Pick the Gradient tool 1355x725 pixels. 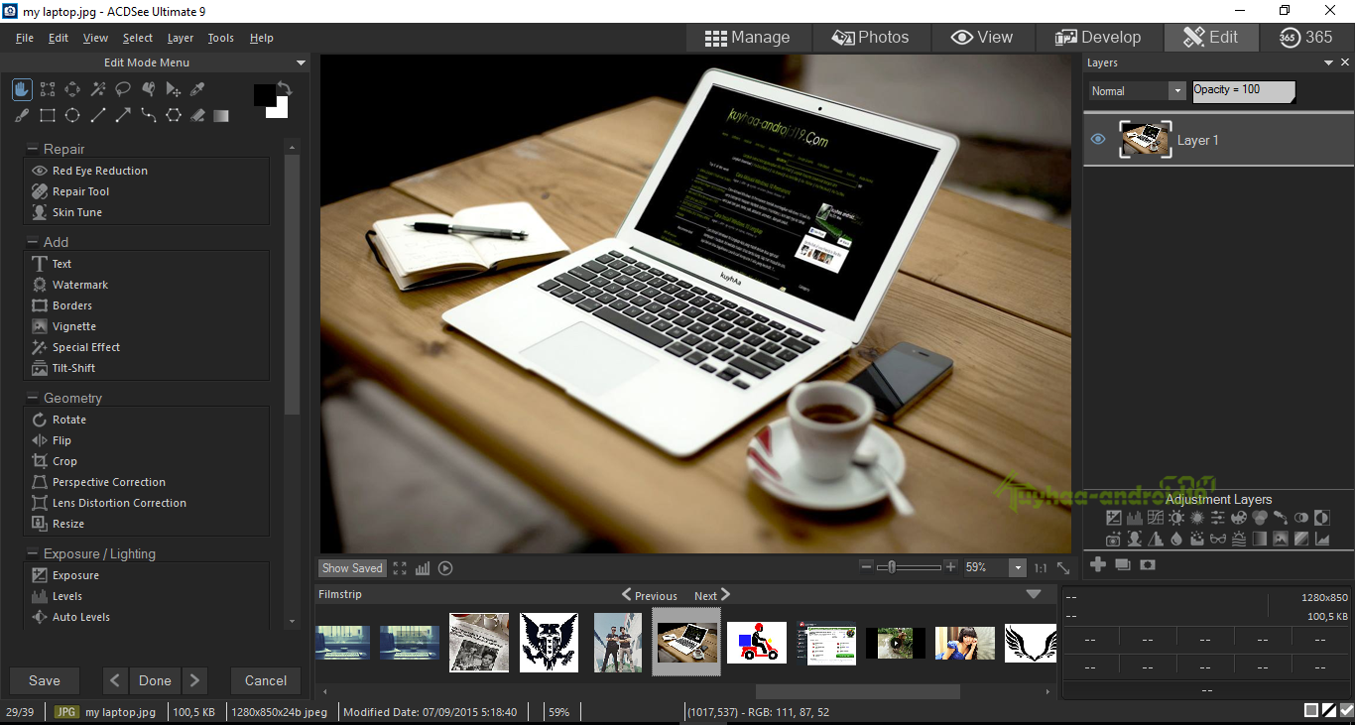221,116
